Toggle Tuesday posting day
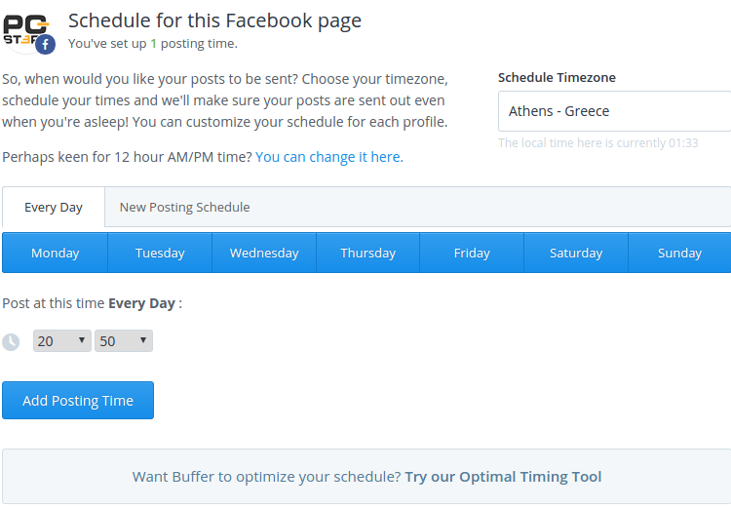This screenshot has height=509, width=731. pyautogui.click(x=160, y=253)
